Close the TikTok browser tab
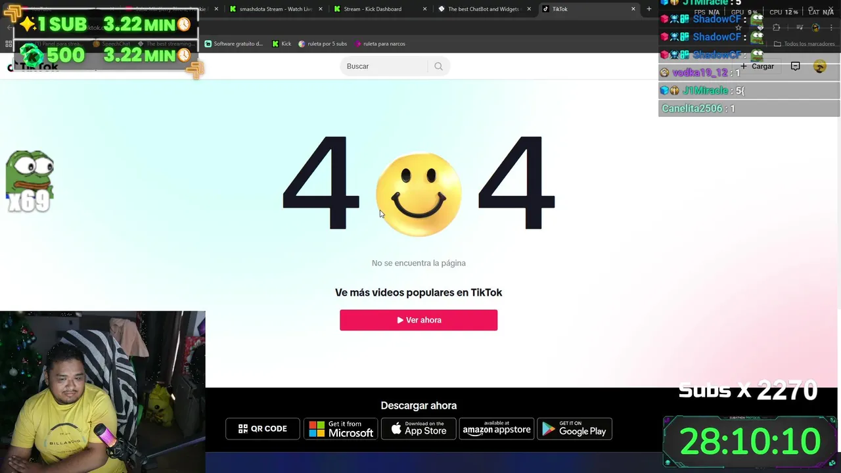This screenshot has height=473, width=841. tap(633, 9)
